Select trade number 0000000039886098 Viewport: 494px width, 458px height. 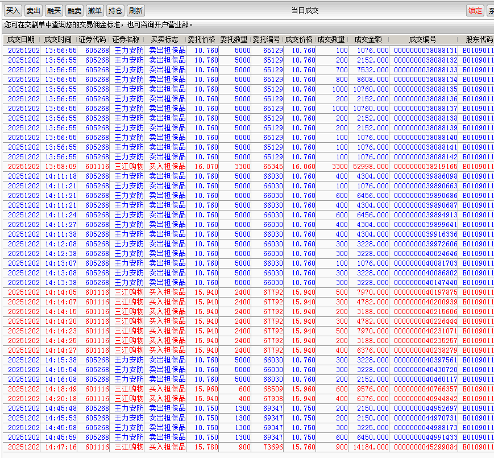point(425,176)
